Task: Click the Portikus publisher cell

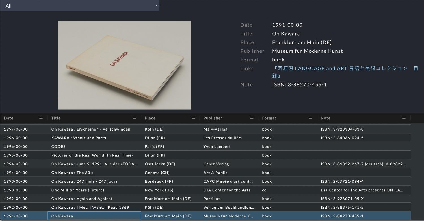Action: pos(212,199)
